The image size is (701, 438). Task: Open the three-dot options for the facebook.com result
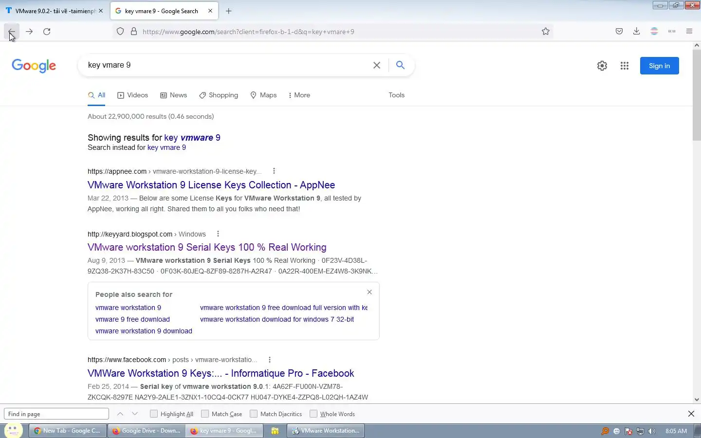(x=270, y=360)
